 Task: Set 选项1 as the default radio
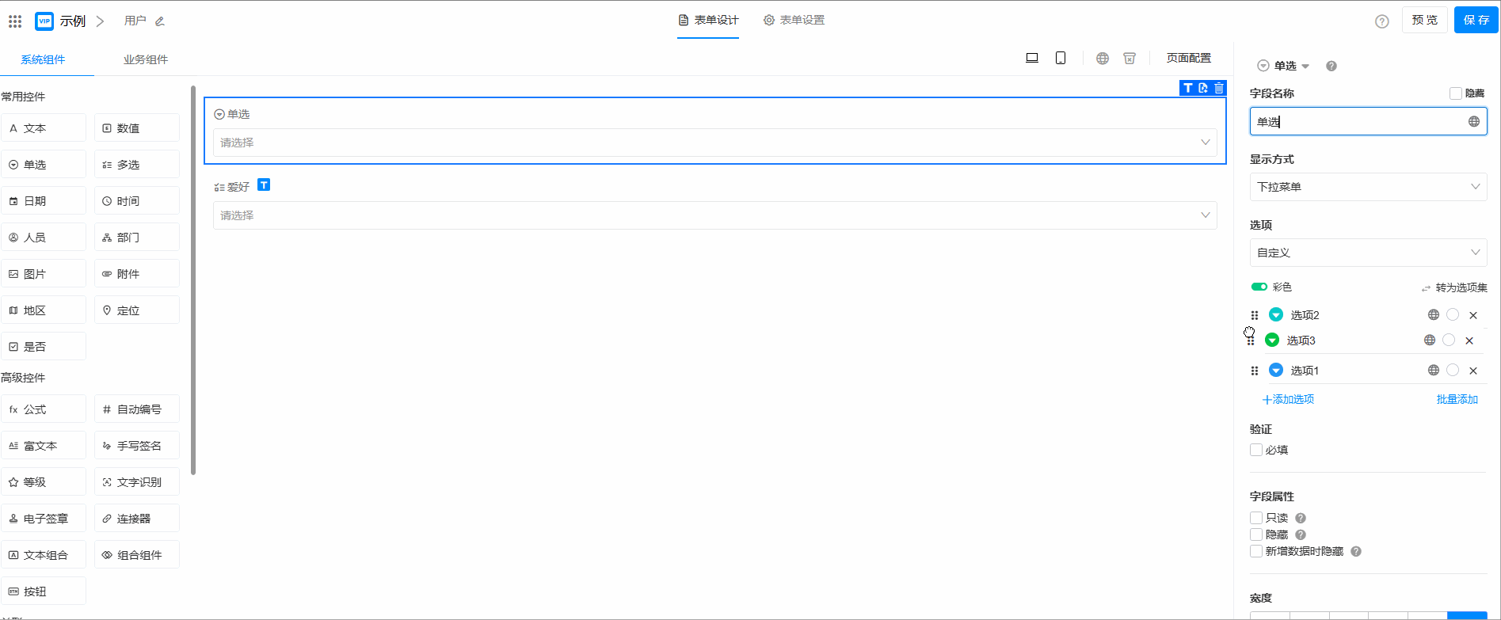coord(1453,370)
